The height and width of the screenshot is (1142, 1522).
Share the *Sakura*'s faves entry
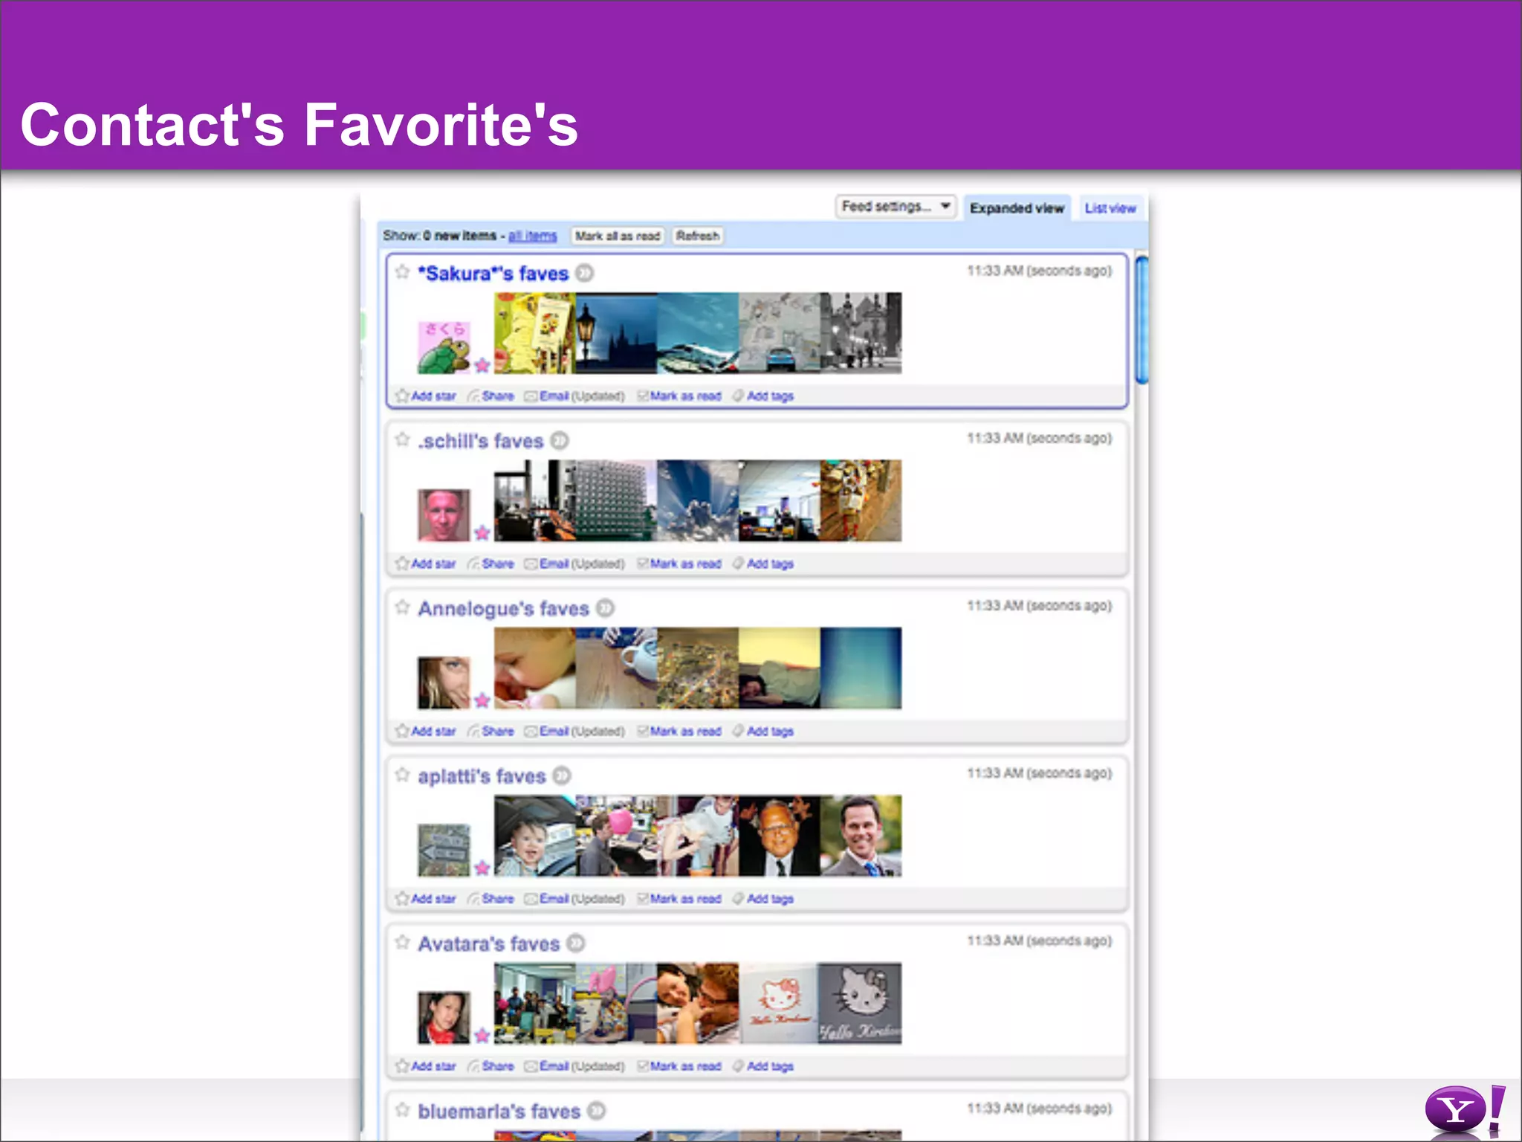click(490, 396)
